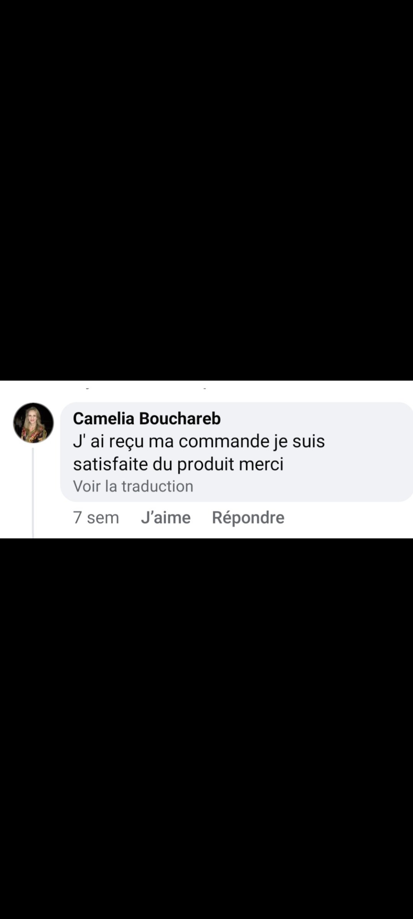Select the word "produit" in comment
413x919 pixels.
(206, 464)
